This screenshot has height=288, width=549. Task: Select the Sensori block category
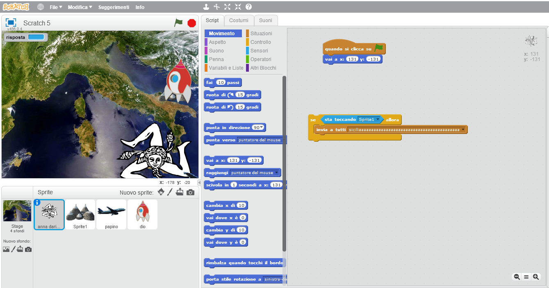pyautogui.click(x=259, y=51)
